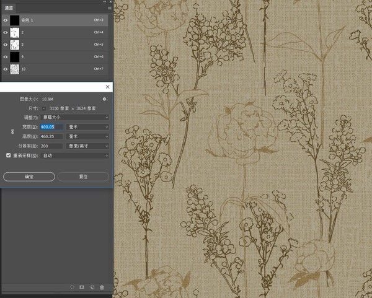The height and width of the screenshot is (298, 372).
Task: Create new channel icon
Action: [x=92, y=287]
